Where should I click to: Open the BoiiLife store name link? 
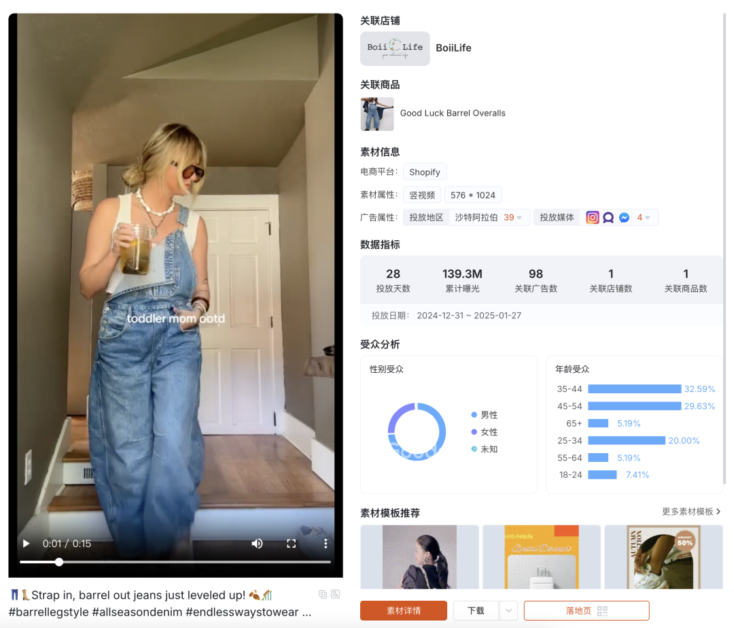click(453, 48)
